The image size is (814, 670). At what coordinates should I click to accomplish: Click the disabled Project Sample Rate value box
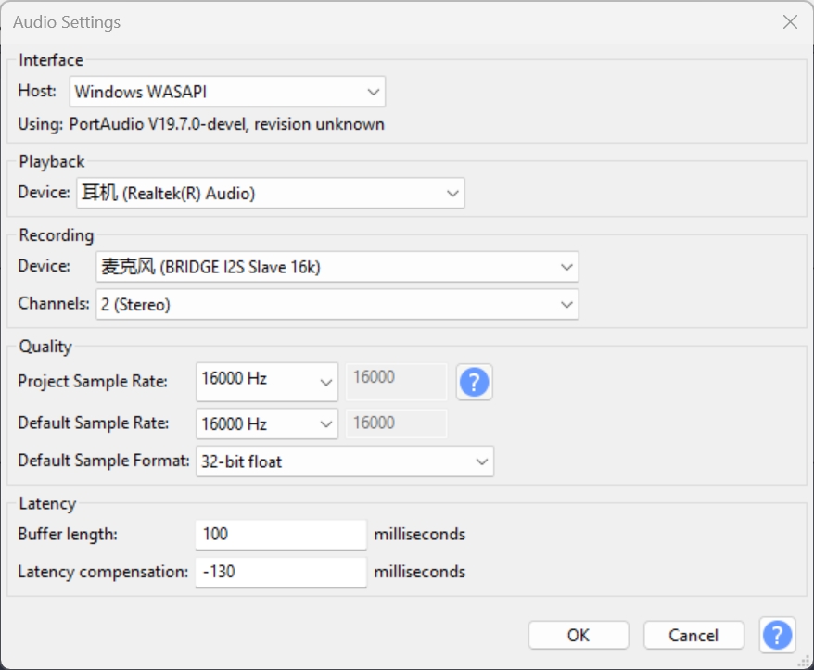pos(397,382)
